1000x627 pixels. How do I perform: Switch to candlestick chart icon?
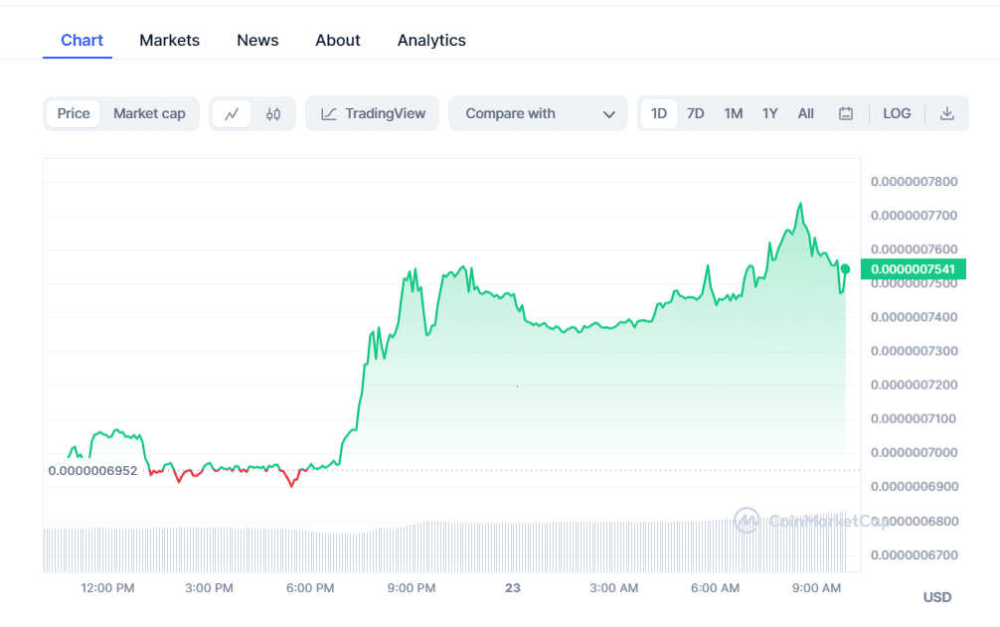pos(273,114)
